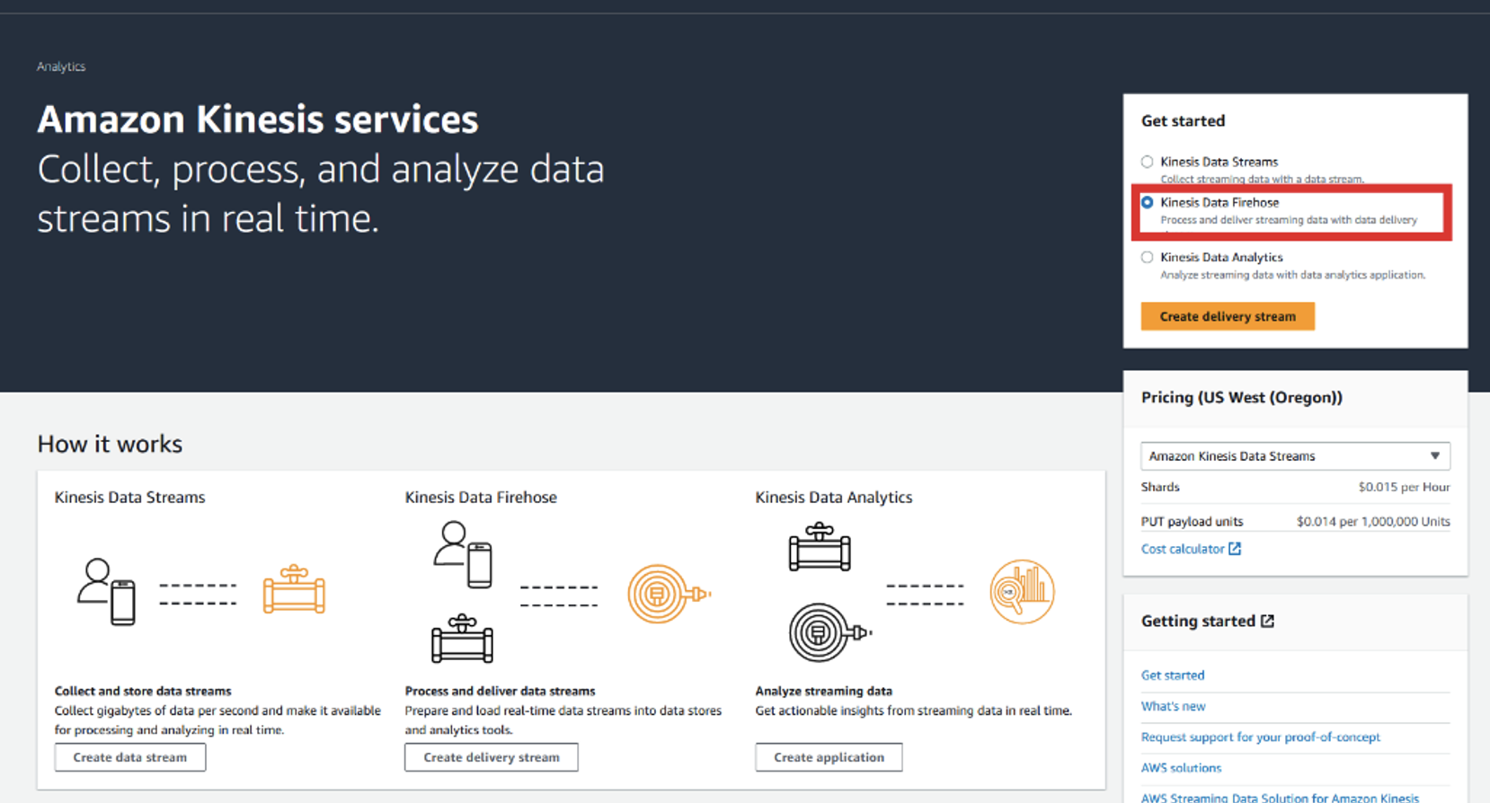Select the Kinesis Data Firehose radio option
This screenshot has height=803, width=1490.
(x=1147, y=203)
